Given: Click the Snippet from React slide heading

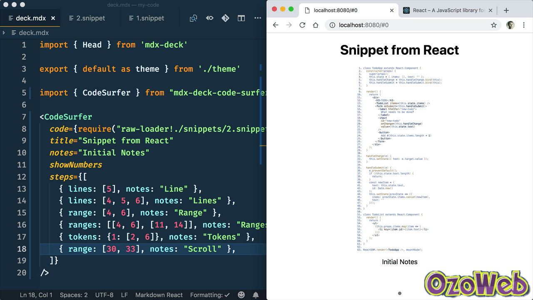Looking at the screenshot, I should (399, 50).
